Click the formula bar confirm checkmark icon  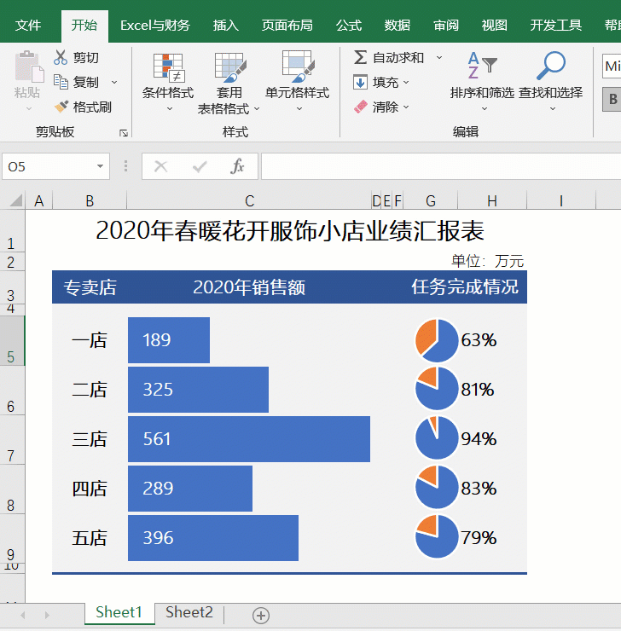pyautogui.click(x=200, y=166)
